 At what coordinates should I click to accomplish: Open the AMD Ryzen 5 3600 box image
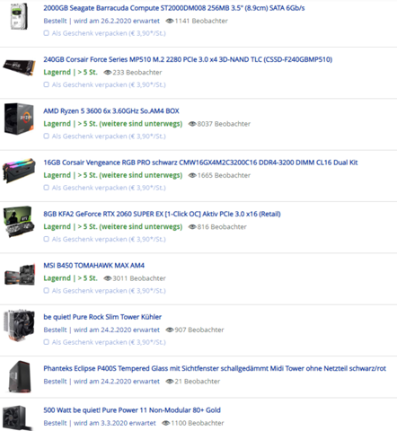coord(19,119)
